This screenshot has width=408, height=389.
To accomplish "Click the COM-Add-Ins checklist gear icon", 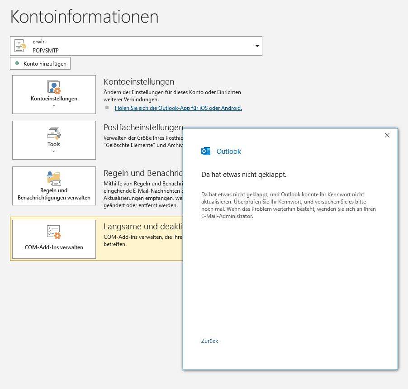I will point(54,232).
